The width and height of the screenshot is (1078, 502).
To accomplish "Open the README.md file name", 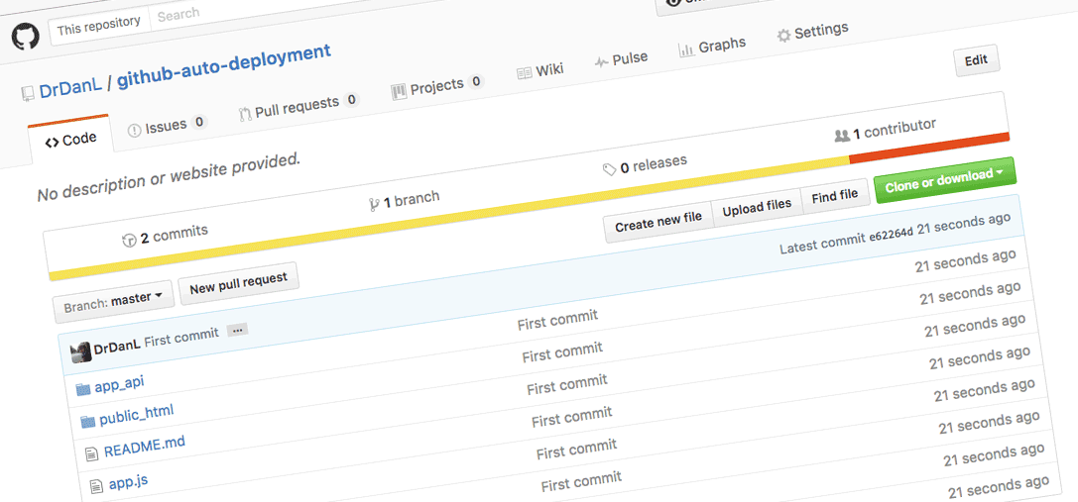I will (x=145, y=447).
